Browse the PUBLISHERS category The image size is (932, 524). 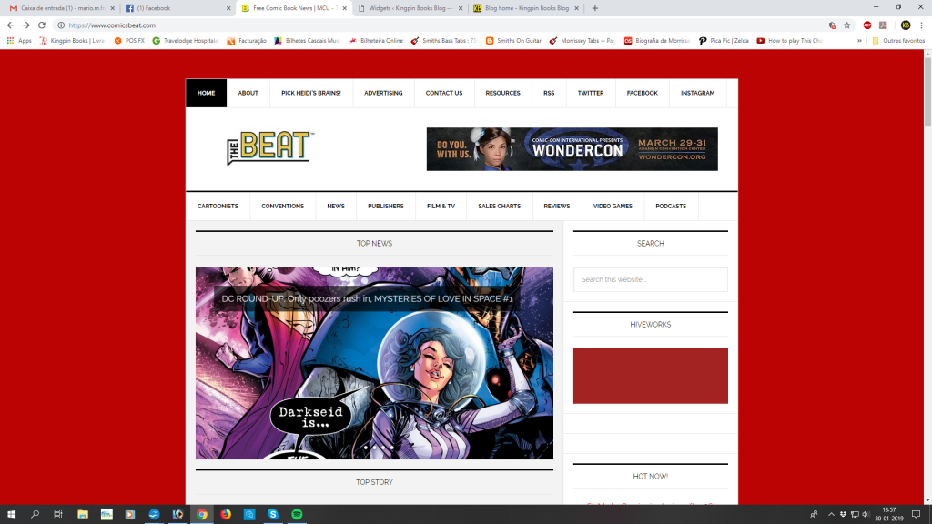coord(386,207)
